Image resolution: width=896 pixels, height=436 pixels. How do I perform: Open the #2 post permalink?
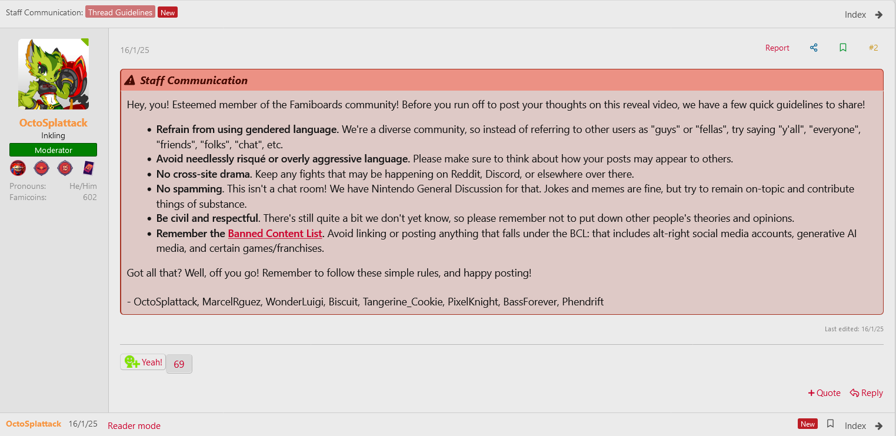click(x=874, y=48)
